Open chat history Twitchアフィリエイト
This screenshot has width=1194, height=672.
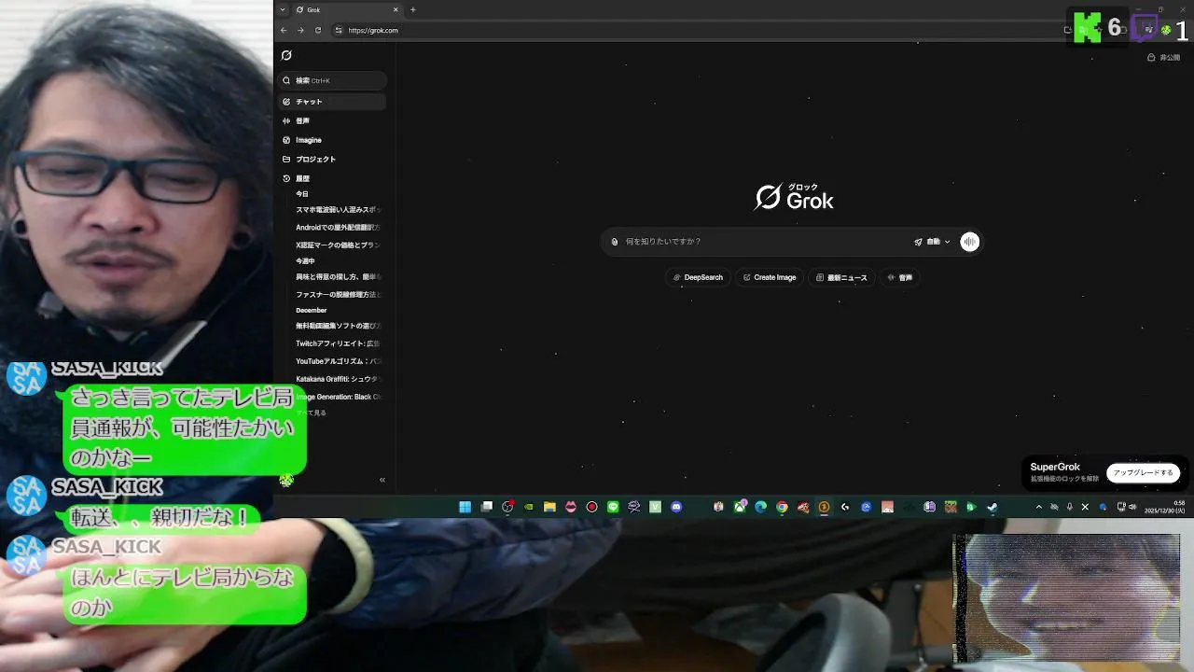338,343
